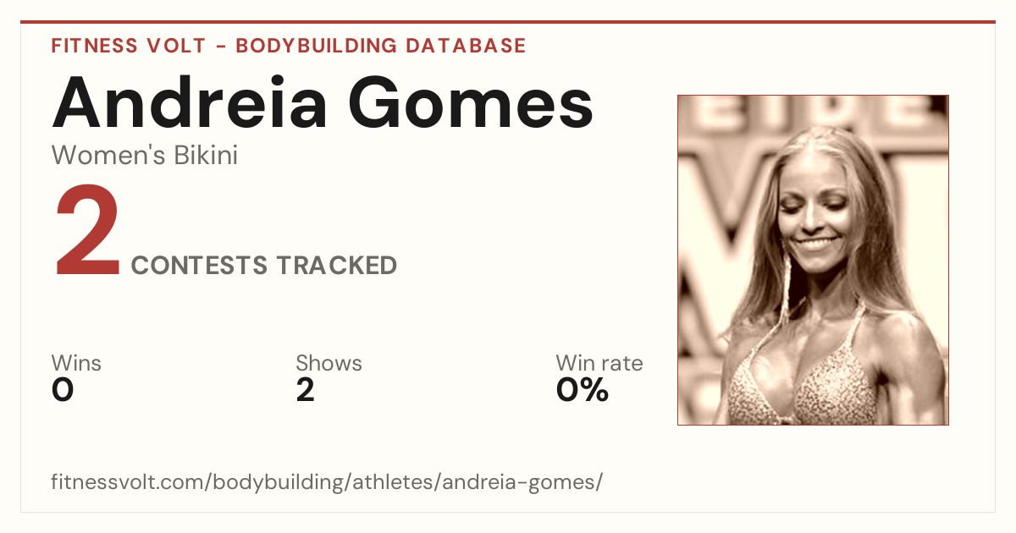Click the Shows stat label
This screenshot has height=533, width=1016.
tap(329, 364)
